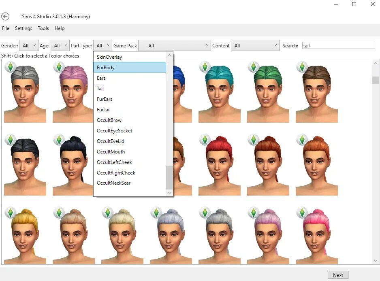
Task: Click plumbob icon on blonde bun hair
Action: point(108,213)
